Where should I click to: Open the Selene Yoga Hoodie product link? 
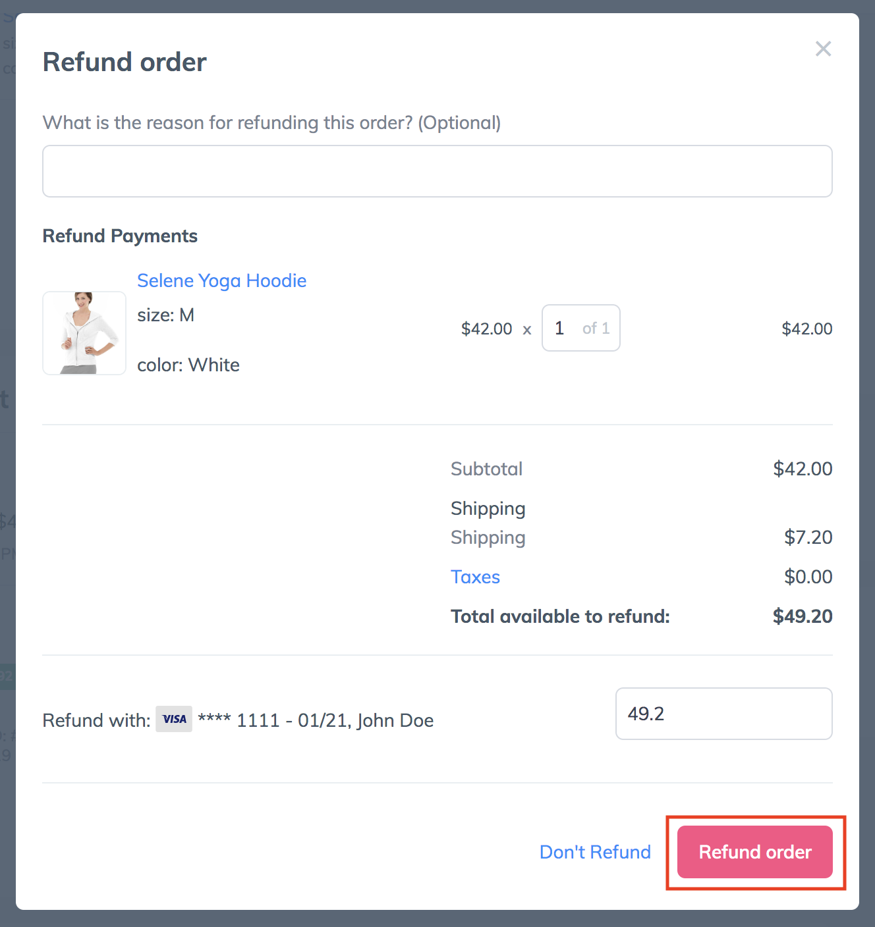click(x=221, y=280)
